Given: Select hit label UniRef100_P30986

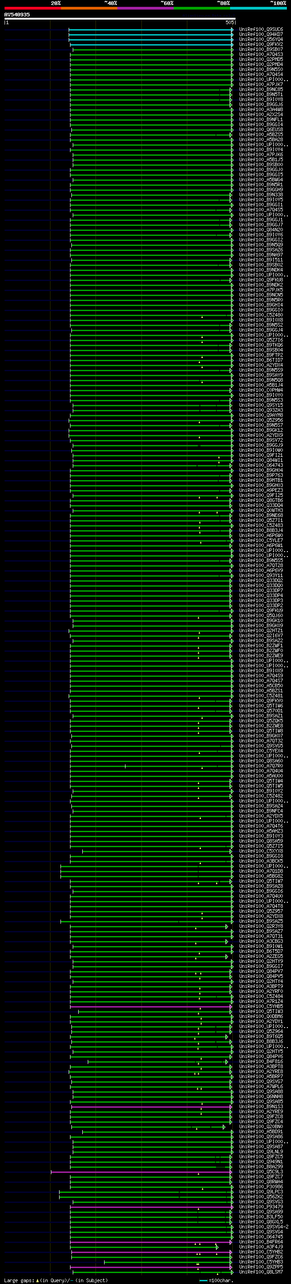Looking at the screenshot, I should pos(261,1187).
